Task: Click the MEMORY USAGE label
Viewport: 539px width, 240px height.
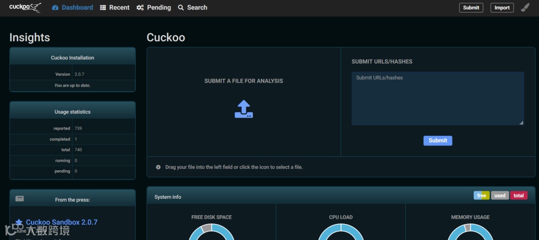Action: 470,217
